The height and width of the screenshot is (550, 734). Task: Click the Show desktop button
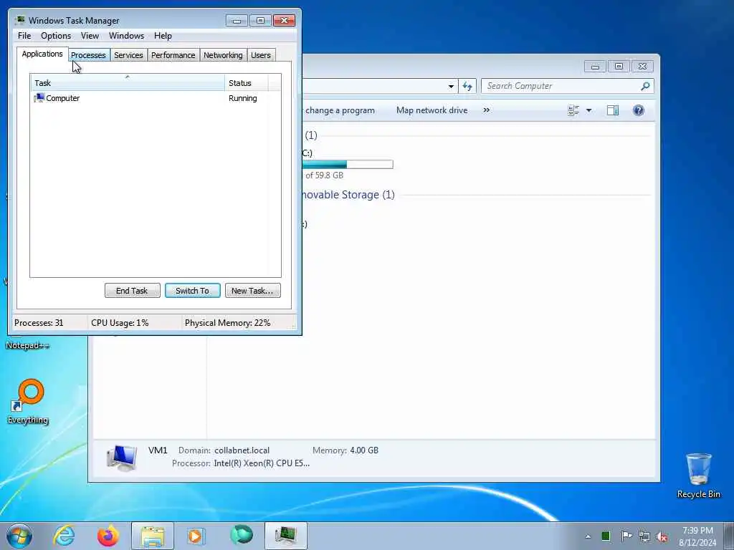click(729, 536)
